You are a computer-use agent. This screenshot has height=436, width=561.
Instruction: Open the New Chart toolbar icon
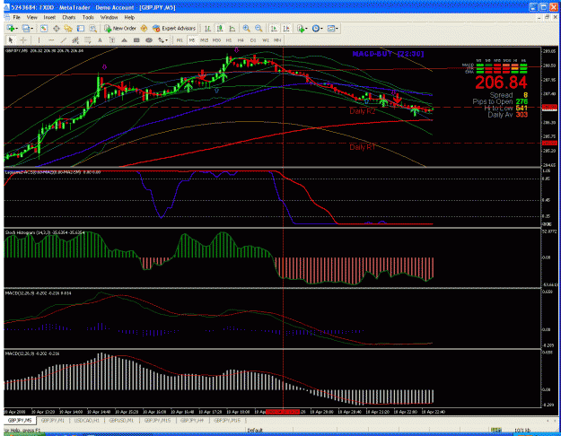click(11, 28)
